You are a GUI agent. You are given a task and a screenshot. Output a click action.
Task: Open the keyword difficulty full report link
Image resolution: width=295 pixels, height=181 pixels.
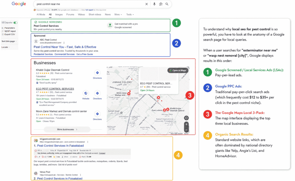pyautogui.click(x=89, y=10)
